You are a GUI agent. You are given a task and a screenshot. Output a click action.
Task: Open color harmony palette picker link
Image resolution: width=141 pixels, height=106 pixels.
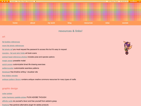click(14, 97)
